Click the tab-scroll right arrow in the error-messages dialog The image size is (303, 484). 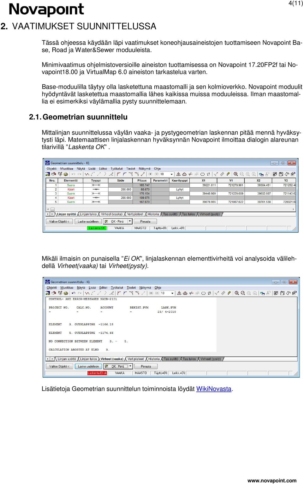coord(52,359)
